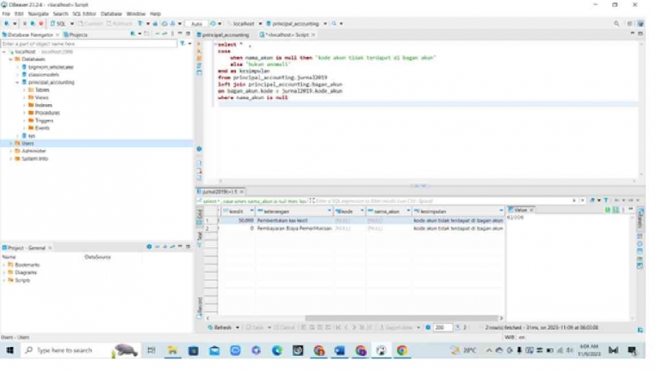This screenshot has height=373, width=663.
Task: Click the Rollback toolbar button
Action: click(120, 23)
